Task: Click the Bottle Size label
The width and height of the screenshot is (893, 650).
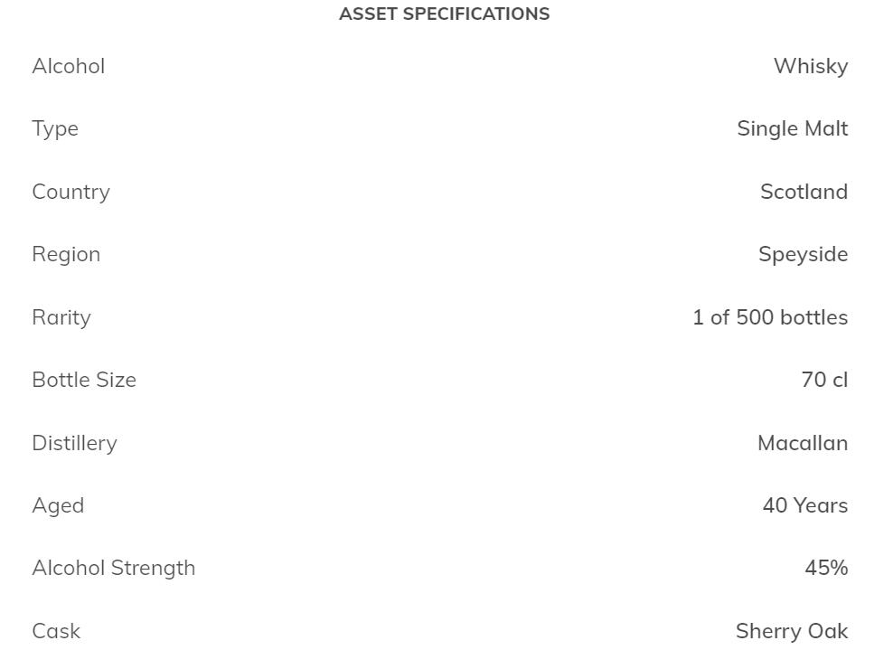Action: coord(84,380)
